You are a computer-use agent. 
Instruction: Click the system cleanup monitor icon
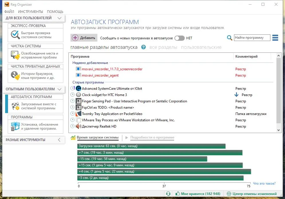[x=15, y=55]
